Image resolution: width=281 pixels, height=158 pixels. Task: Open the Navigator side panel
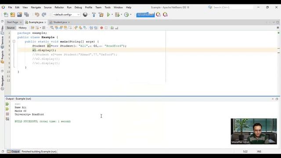2,83
